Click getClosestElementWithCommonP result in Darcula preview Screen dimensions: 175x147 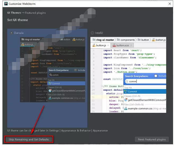(67, 91)
